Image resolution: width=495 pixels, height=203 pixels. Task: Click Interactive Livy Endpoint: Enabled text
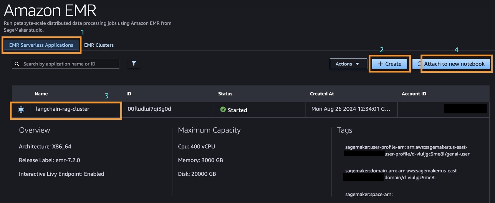pyautogui.click(x=61, y=174)
